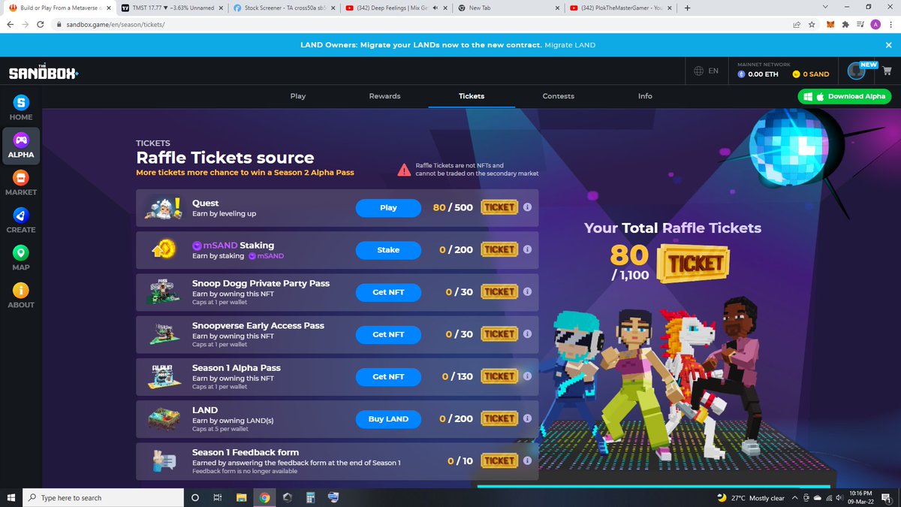The width and height of the screenshot is (901, 507).
Task: Switch to the Contests tab
Action: 559,96
